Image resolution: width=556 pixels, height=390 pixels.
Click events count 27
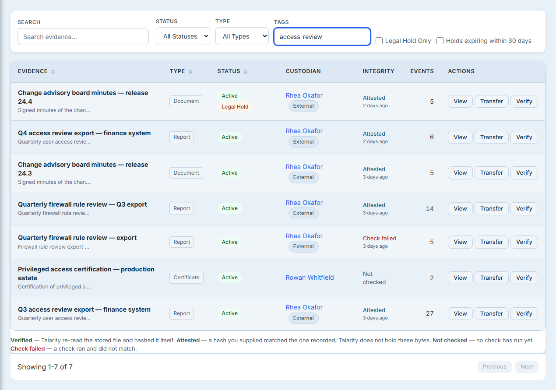(x=429, y=313)
